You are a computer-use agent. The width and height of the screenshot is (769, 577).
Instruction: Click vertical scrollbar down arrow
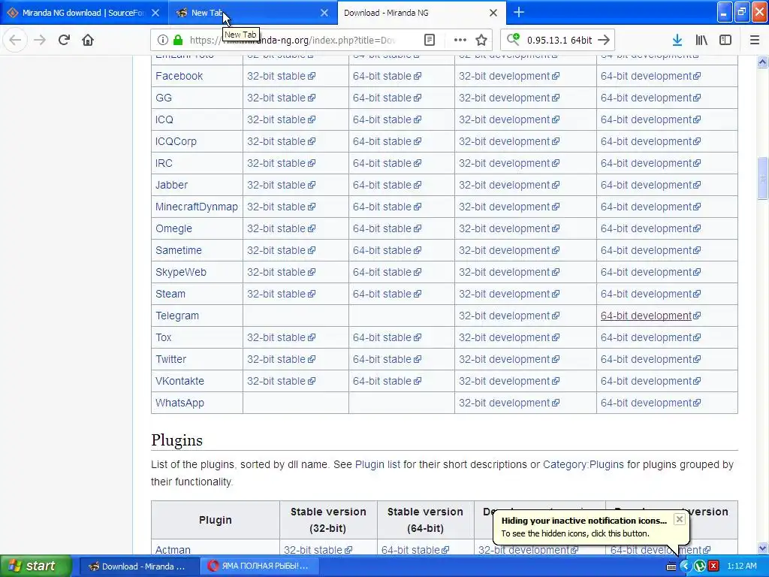762,548
